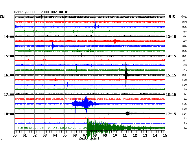Click the red event burst on trace 347
Viewport: 188px width, 143px height.
pos(115,41)
